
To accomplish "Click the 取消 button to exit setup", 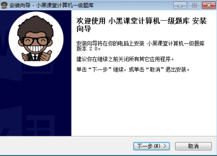I will [x=193, y=146].
